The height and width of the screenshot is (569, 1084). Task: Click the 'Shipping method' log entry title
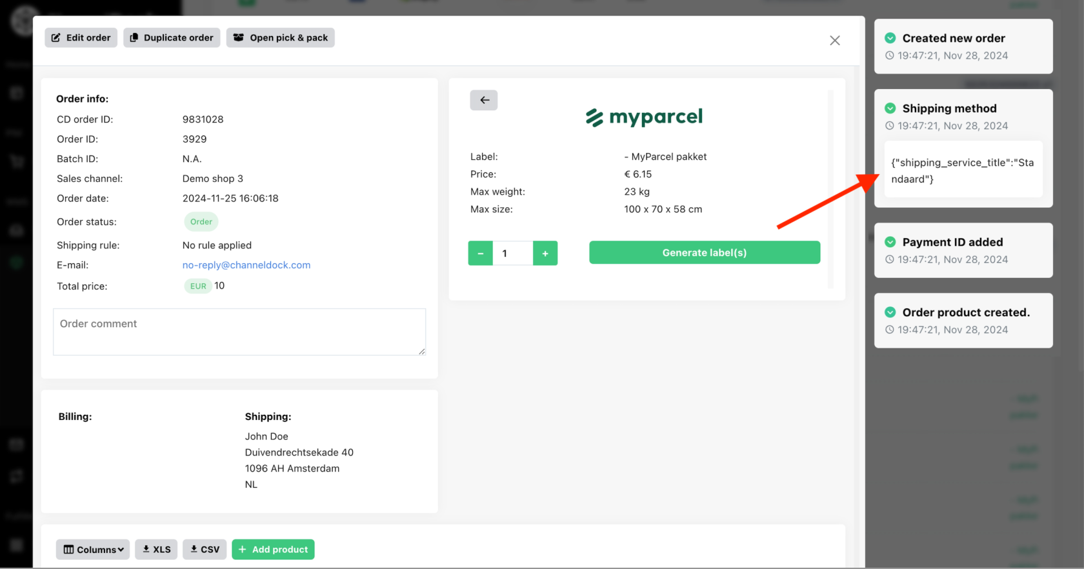(950, 108)
